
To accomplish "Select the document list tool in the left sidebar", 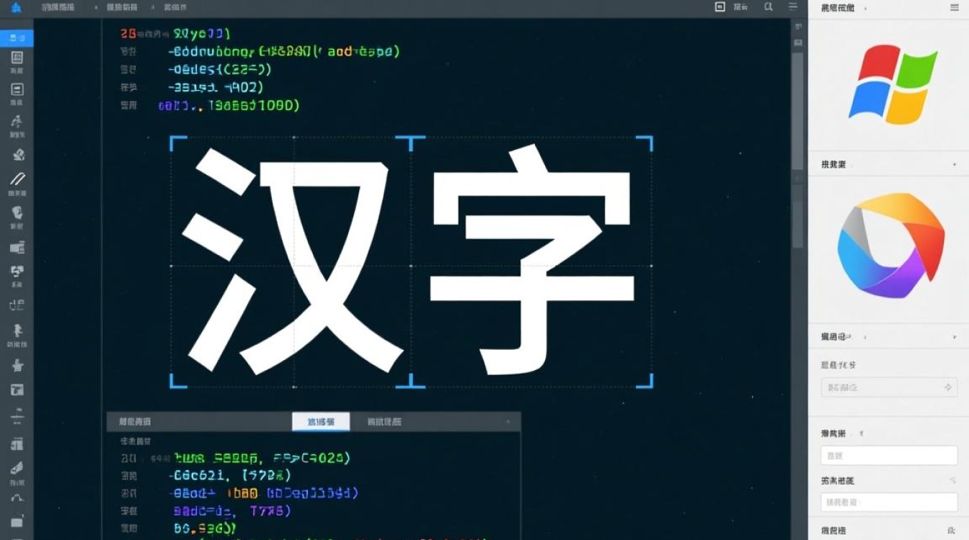I will [18, 90].
